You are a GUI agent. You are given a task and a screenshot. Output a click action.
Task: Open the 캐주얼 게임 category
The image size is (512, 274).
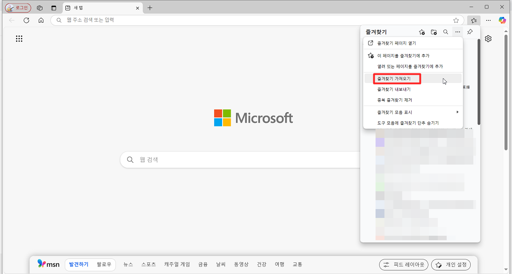[x=177, y=264]
